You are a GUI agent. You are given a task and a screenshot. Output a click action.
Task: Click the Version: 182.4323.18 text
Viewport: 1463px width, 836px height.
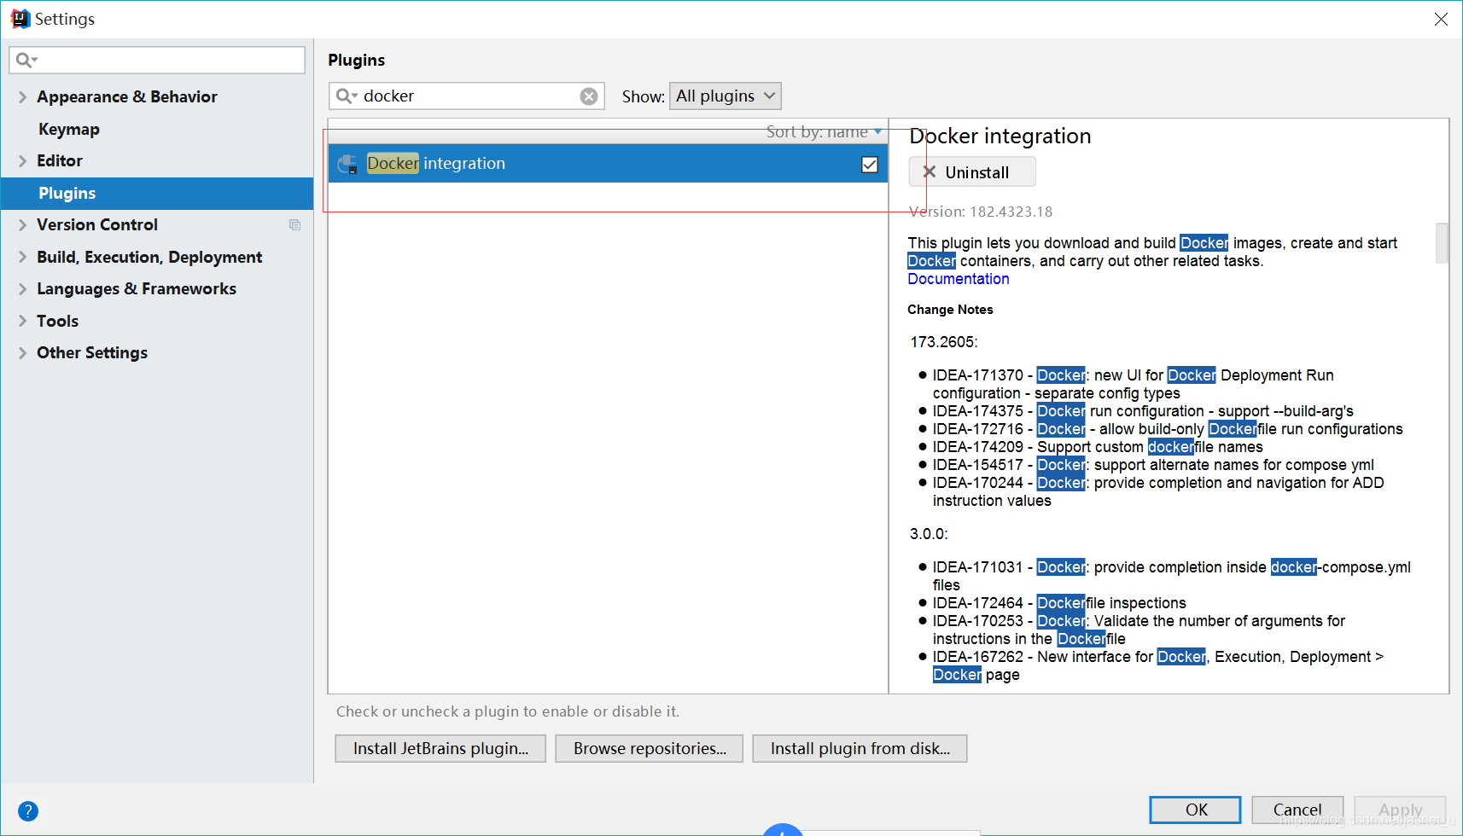[981, 212]
